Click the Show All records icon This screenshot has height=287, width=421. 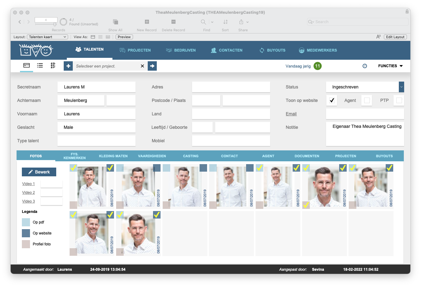click(115, 22)
